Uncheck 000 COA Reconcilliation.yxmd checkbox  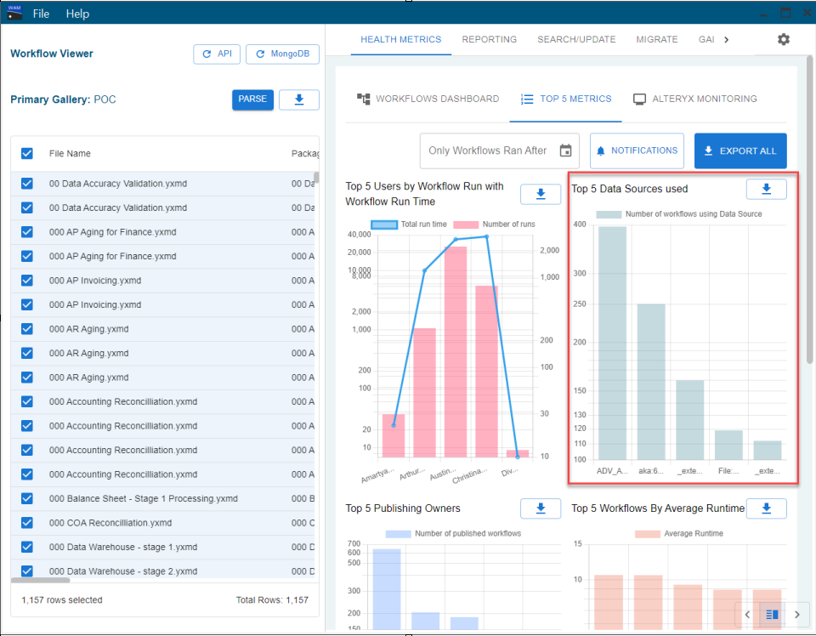[x=27, y=523]
